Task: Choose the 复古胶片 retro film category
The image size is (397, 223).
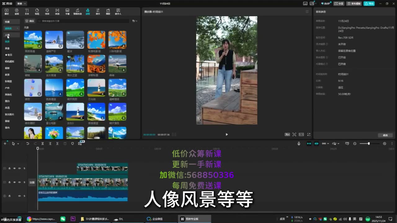Action: click(9, 114)
